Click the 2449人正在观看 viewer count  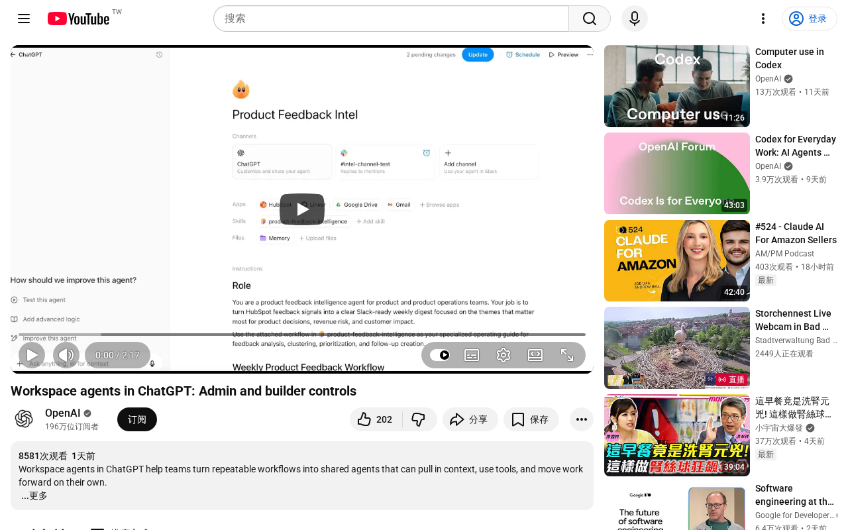(784, 354)
